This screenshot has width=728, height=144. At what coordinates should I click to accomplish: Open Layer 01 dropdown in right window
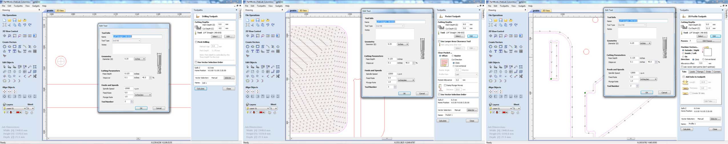(501, 108)
